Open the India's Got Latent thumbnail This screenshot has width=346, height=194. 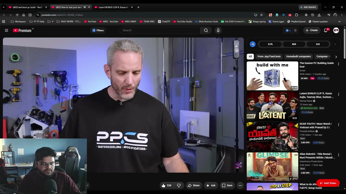click(272, 106)
